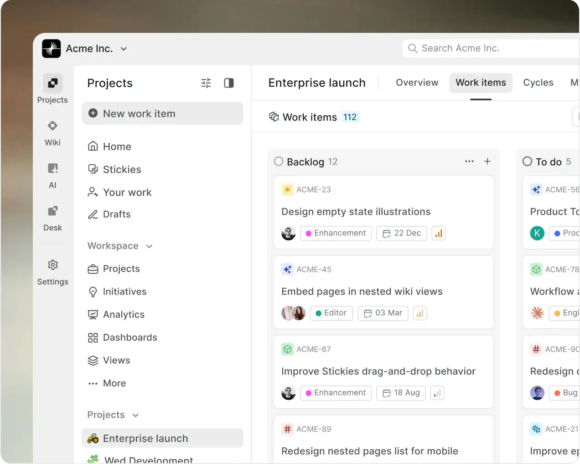
Task: Click the Acme Inc. workspace logo
Action: point(52,48)
